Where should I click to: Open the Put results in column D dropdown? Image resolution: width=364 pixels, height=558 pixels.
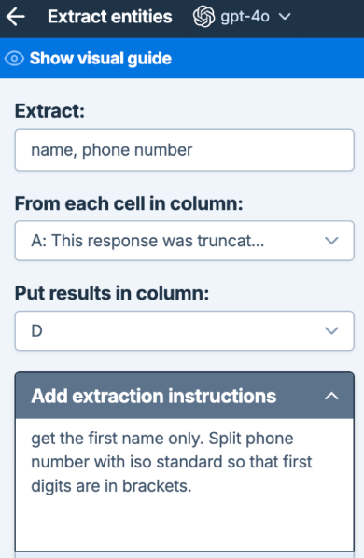[x=184, y=331]
